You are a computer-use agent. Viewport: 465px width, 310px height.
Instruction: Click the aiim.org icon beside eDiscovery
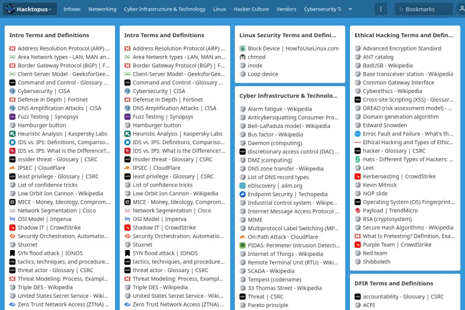click(x=242, y=186)
